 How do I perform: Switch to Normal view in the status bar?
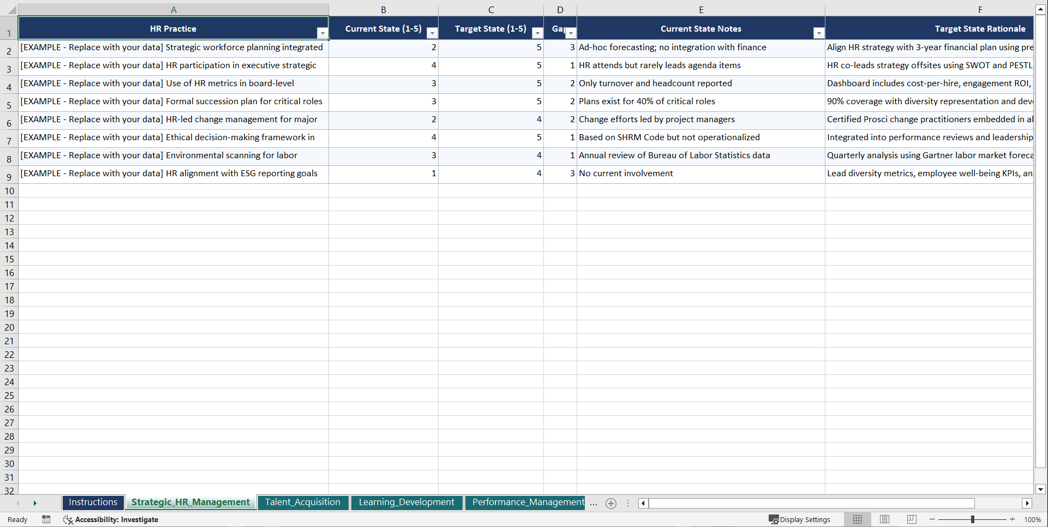coord(857,519)
